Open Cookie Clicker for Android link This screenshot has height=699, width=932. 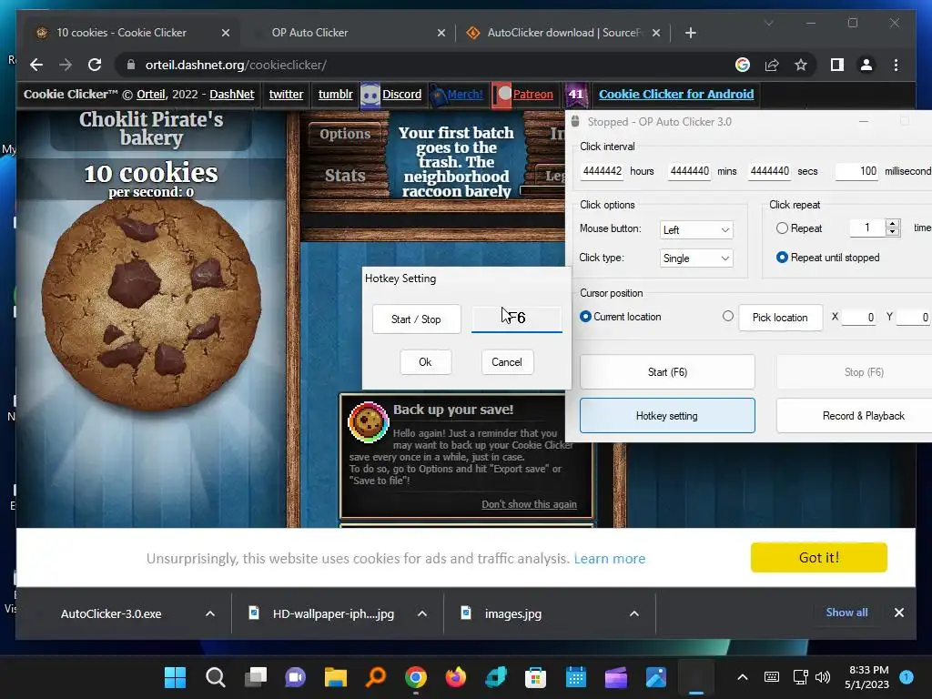pos(676,95)
